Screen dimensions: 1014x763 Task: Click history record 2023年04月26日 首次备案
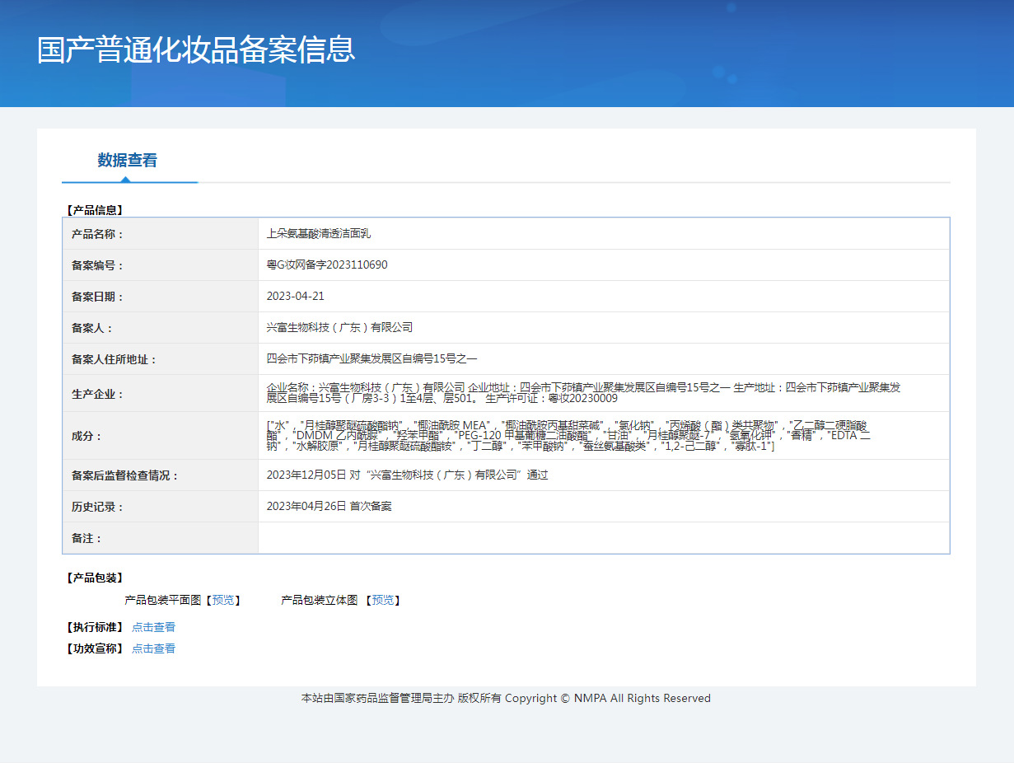point(329,506)
